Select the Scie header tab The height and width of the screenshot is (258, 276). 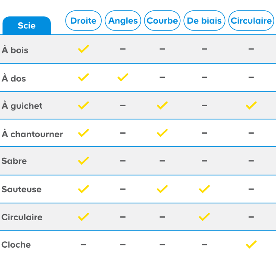pos(27,25)
